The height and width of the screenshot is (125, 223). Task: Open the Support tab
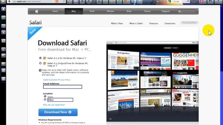coord(166,11)
